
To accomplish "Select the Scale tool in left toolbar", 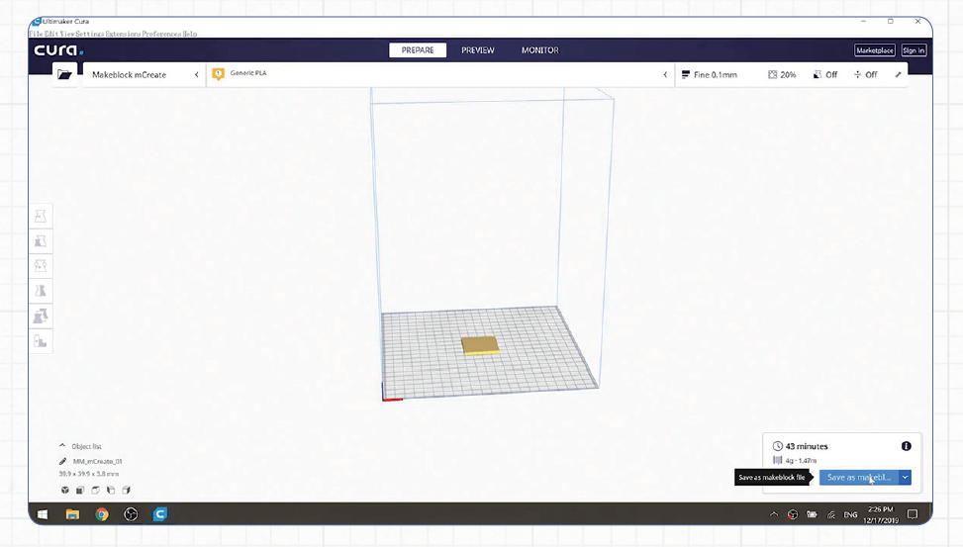I will 41,241.
